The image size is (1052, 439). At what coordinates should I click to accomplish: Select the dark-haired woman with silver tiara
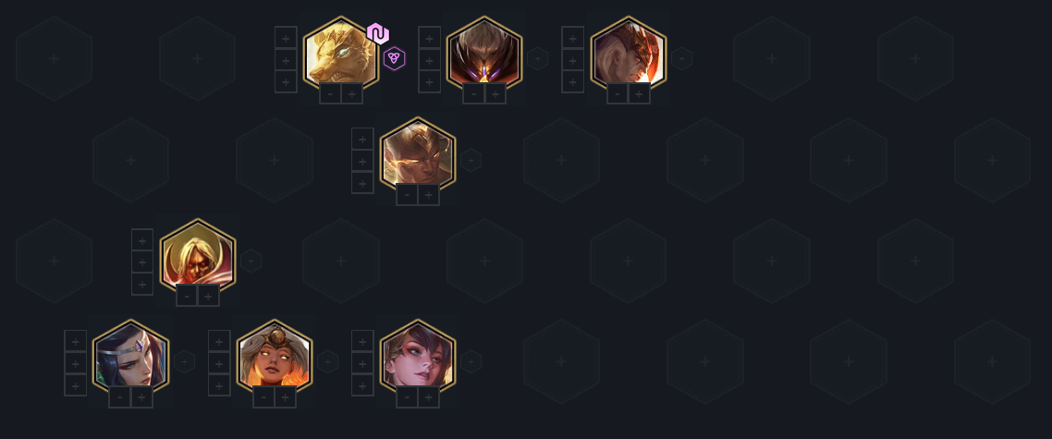click(x=130, y=359)
